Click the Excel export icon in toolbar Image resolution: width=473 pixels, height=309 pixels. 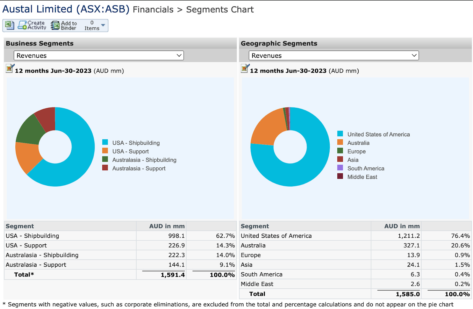(x=9, y=25)
